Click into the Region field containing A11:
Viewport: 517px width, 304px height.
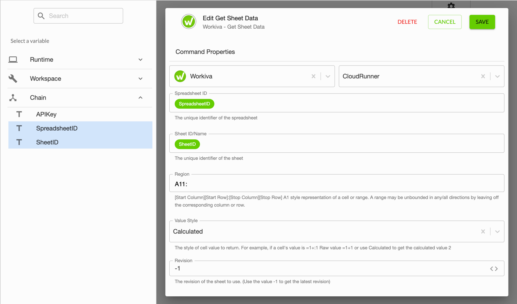click(337, 184)
